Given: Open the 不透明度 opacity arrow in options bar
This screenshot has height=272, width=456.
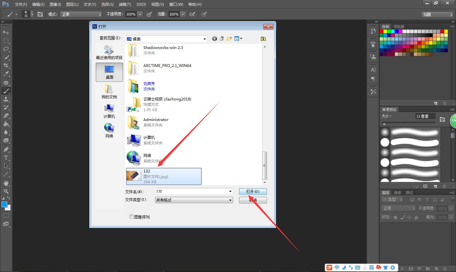Looking at the screenshot, I should click(140, 14).
